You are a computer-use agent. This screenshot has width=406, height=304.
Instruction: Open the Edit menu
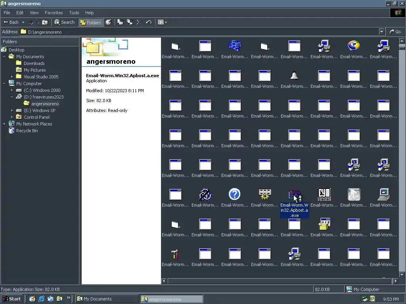coord(20,13)
